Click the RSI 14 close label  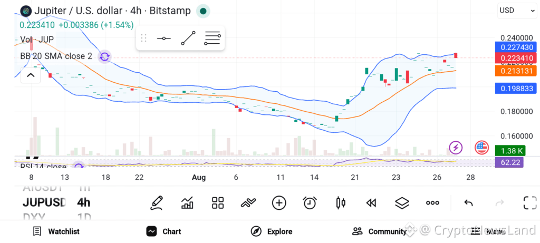pos(43,167)
